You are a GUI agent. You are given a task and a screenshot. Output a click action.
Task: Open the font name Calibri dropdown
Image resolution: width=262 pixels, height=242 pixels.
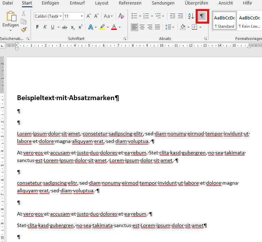pyautogui.click(x=61, y=16)
